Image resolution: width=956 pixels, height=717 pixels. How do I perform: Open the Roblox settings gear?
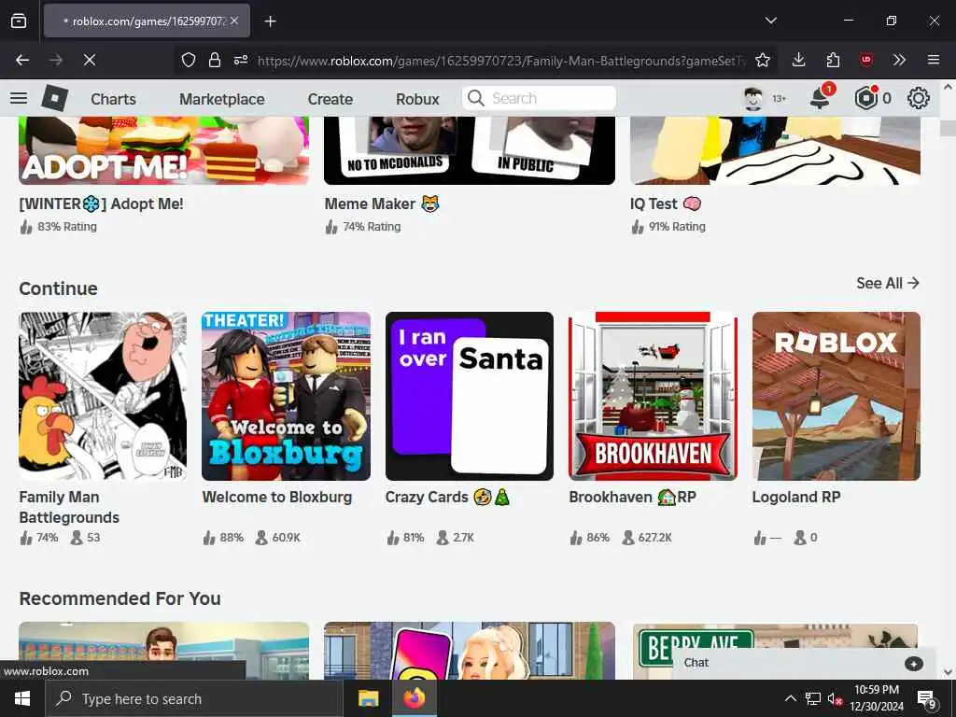919,98
